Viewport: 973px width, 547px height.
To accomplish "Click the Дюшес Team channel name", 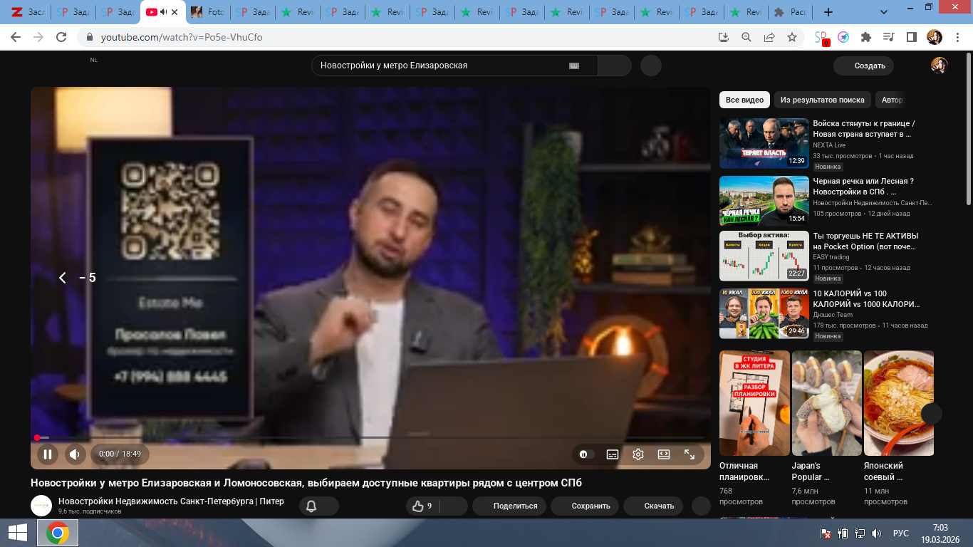I will [833, 315].
